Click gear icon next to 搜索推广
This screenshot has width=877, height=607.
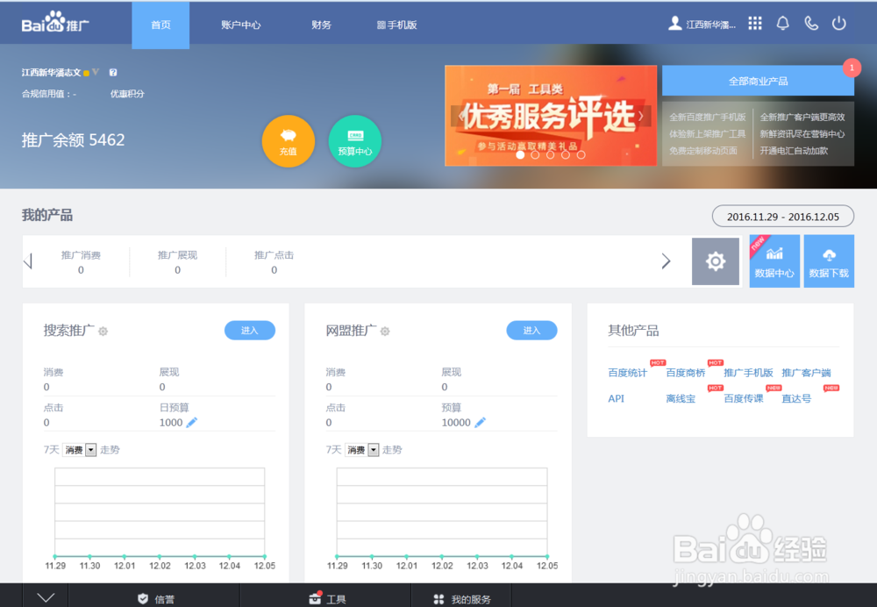(103, 332)
